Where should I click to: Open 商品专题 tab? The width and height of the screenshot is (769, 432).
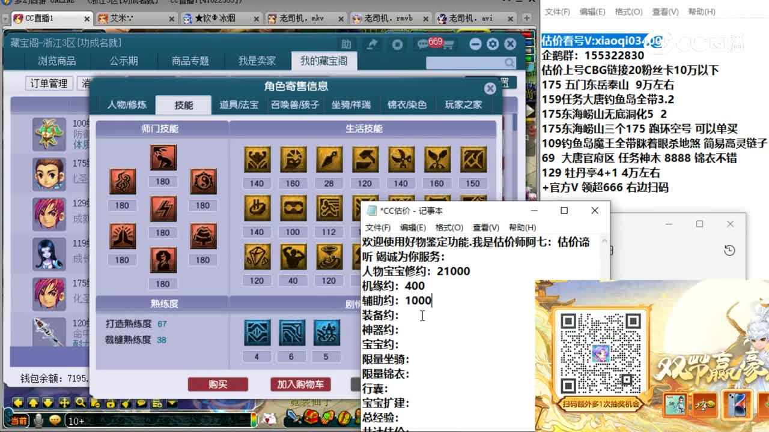click(x=190, y=61)
